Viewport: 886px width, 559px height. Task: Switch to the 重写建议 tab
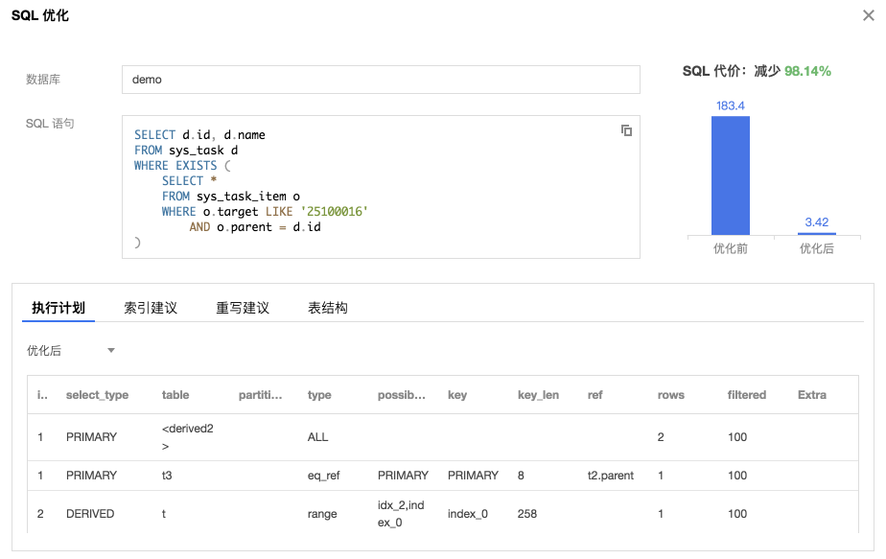click(x=243, y=308)
